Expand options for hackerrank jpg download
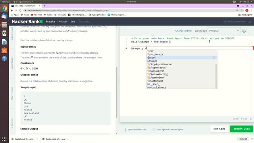The width and height of the screenshot is (254, 143). tap(68, 139)
